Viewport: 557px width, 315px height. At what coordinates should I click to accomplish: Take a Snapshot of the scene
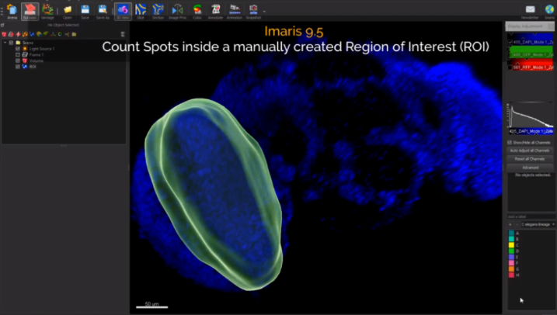(253, 12)
